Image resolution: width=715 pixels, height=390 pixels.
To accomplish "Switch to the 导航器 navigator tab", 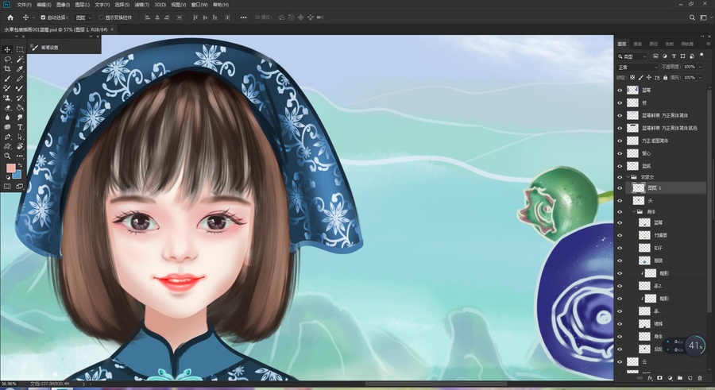I will pyautogui.click(x=687, y=44).
